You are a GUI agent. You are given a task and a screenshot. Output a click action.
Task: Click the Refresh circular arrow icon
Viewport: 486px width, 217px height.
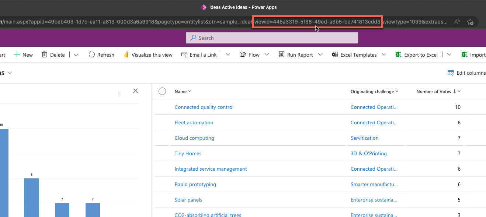point(92,55)
